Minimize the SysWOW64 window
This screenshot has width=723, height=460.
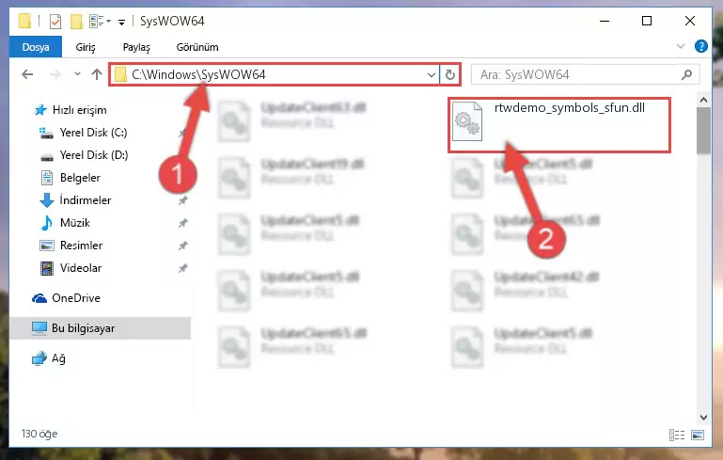point(605,21)
